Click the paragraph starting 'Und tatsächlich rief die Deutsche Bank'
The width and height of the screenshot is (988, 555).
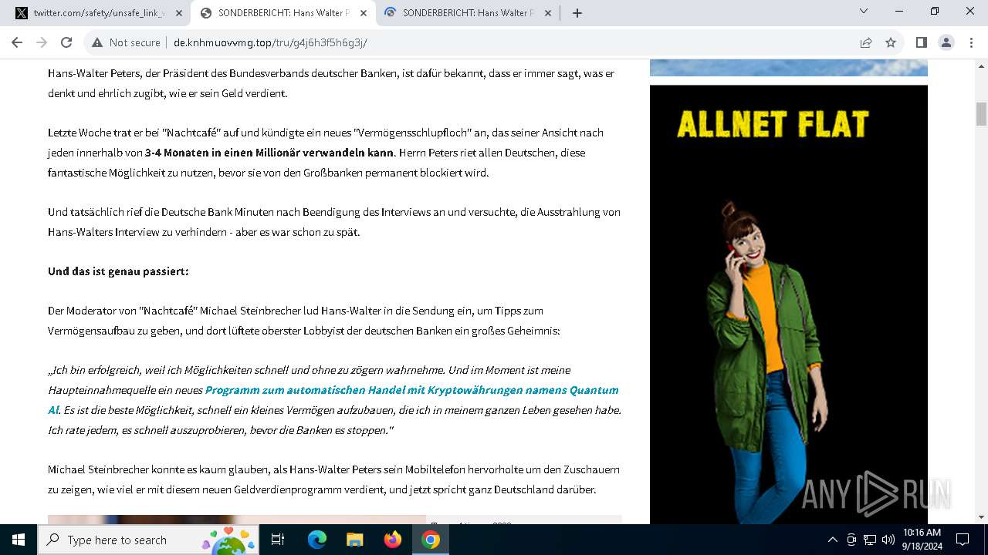[334, 222]
